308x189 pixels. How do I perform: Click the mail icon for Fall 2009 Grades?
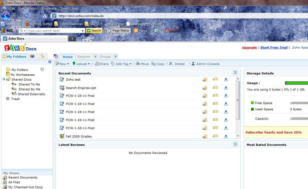point(215,136)
